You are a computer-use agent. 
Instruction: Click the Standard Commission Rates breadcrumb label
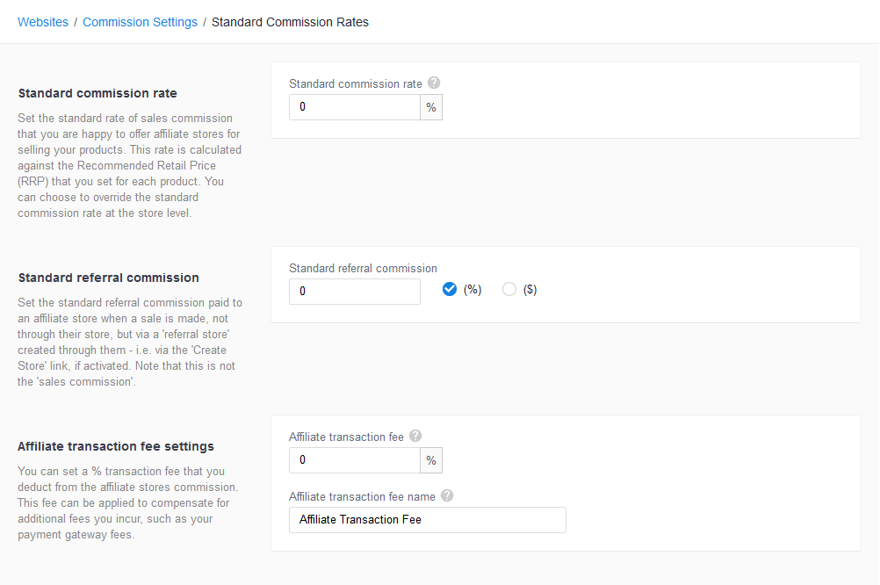pyautogui.click(x=290, y=21)
